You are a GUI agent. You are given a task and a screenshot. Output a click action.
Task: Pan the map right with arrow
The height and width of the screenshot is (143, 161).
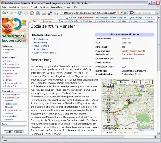(x=112, y=85)
